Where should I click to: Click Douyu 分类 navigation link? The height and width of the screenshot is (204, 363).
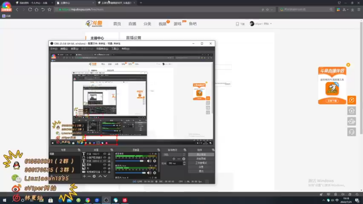coord(147,24)
